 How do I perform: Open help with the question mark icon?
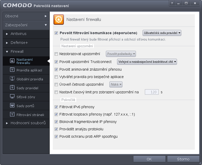[172, 3]
